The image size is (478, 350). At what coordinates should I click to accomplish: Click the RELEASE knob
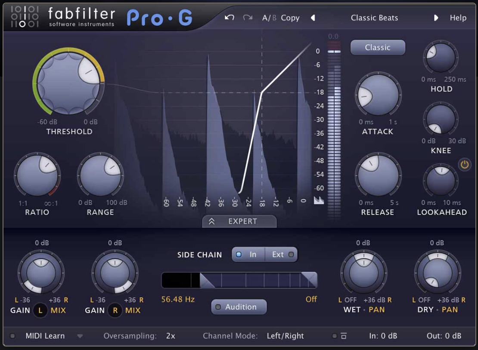(x=378, y=175)
